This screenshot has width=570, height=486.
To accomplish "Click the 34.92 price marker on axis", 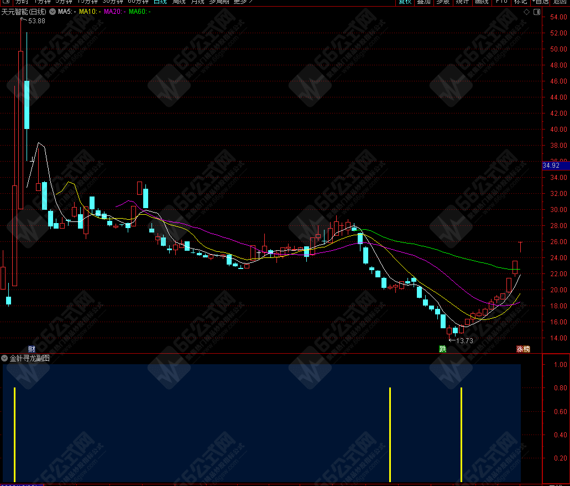I will coord(551,166).
